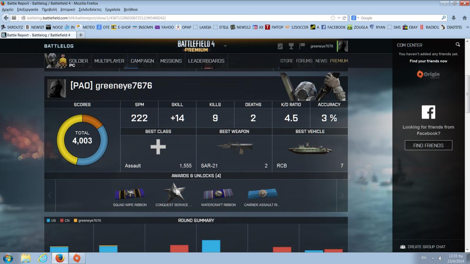Open the Campaign tab
The width and height of the screenshot is (470, 264).
(x=142, y=61)
